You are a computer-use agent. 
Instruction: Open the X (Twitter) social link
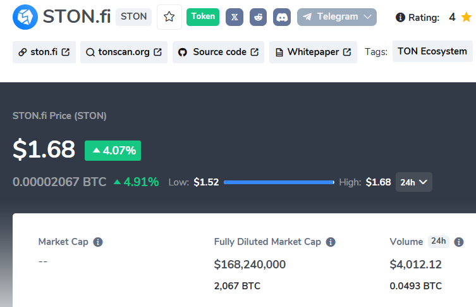tap(235, 17)
